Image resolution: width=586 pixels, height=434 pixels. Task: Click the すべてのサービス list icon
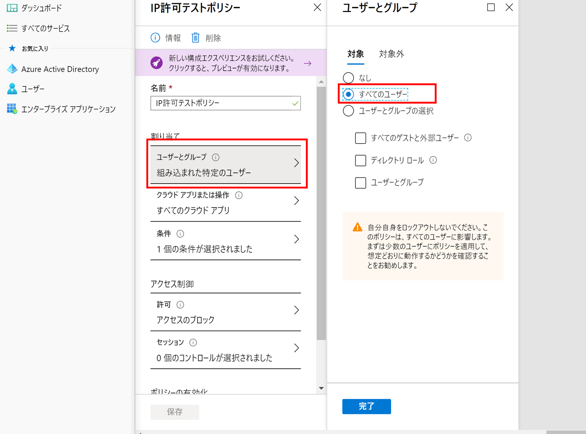tap(12, 28)
